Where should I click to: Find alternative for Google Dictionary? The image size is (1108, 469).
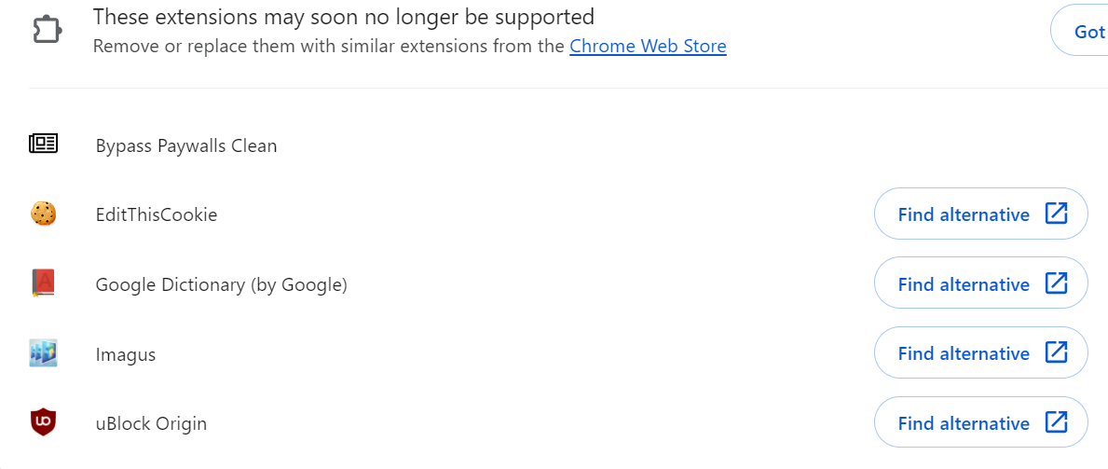(964, 283)
